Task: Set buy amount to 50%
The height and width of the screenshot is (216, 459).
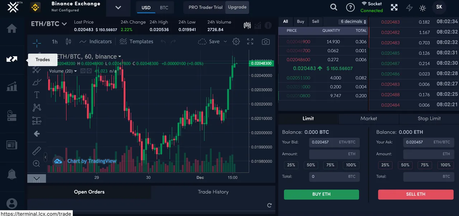Action: 311,165
